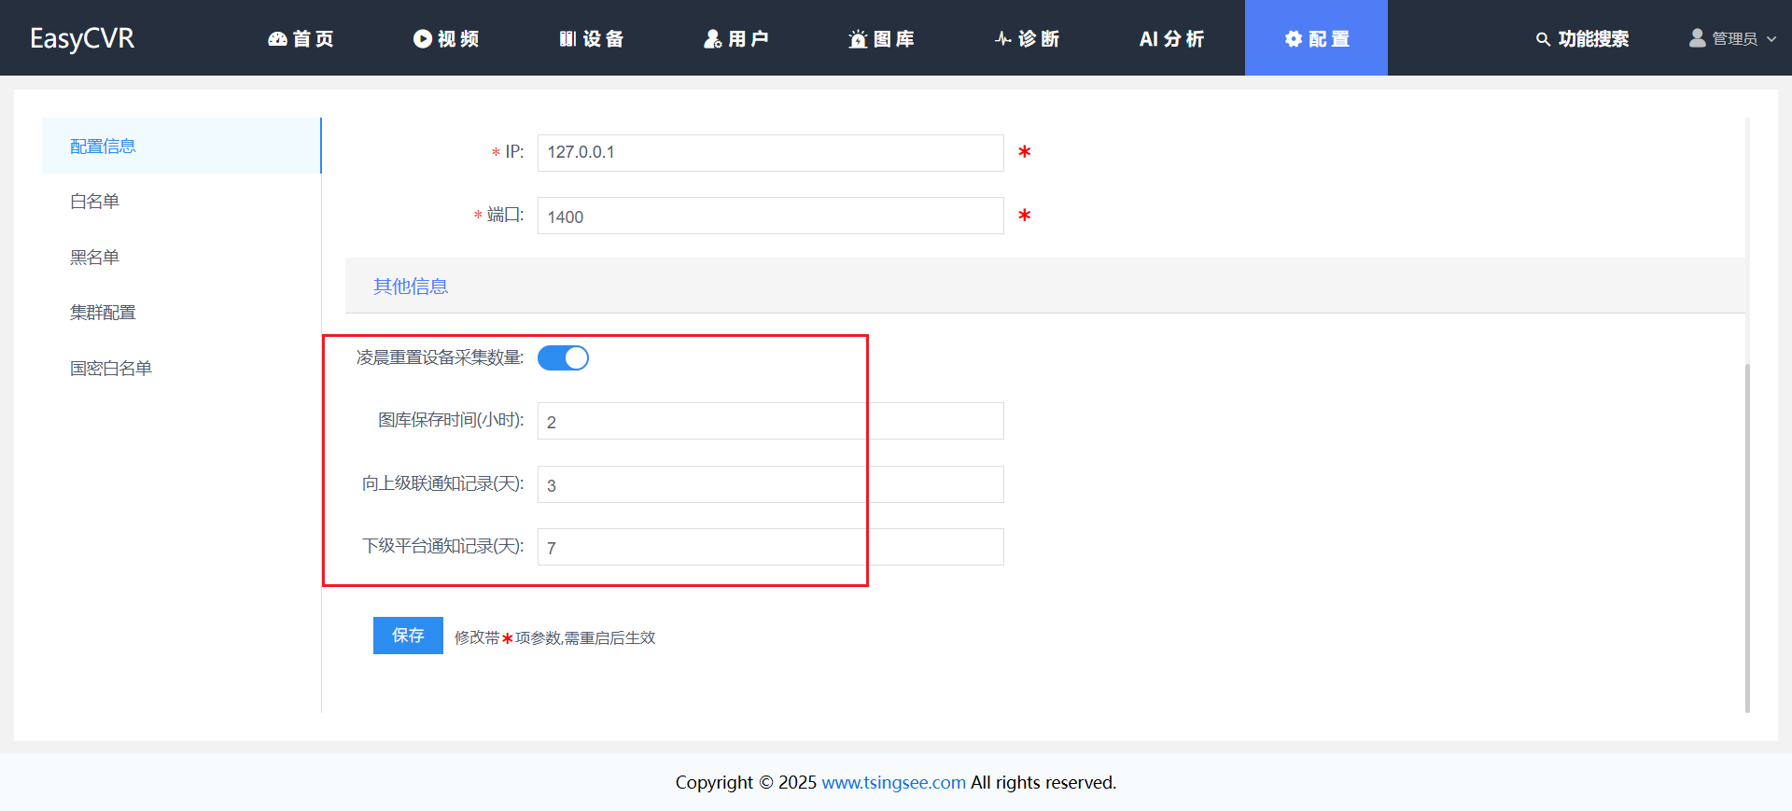Click the user icon beside 用户
This screenshot has width=1792, height=811.
(x=713, y=38)
